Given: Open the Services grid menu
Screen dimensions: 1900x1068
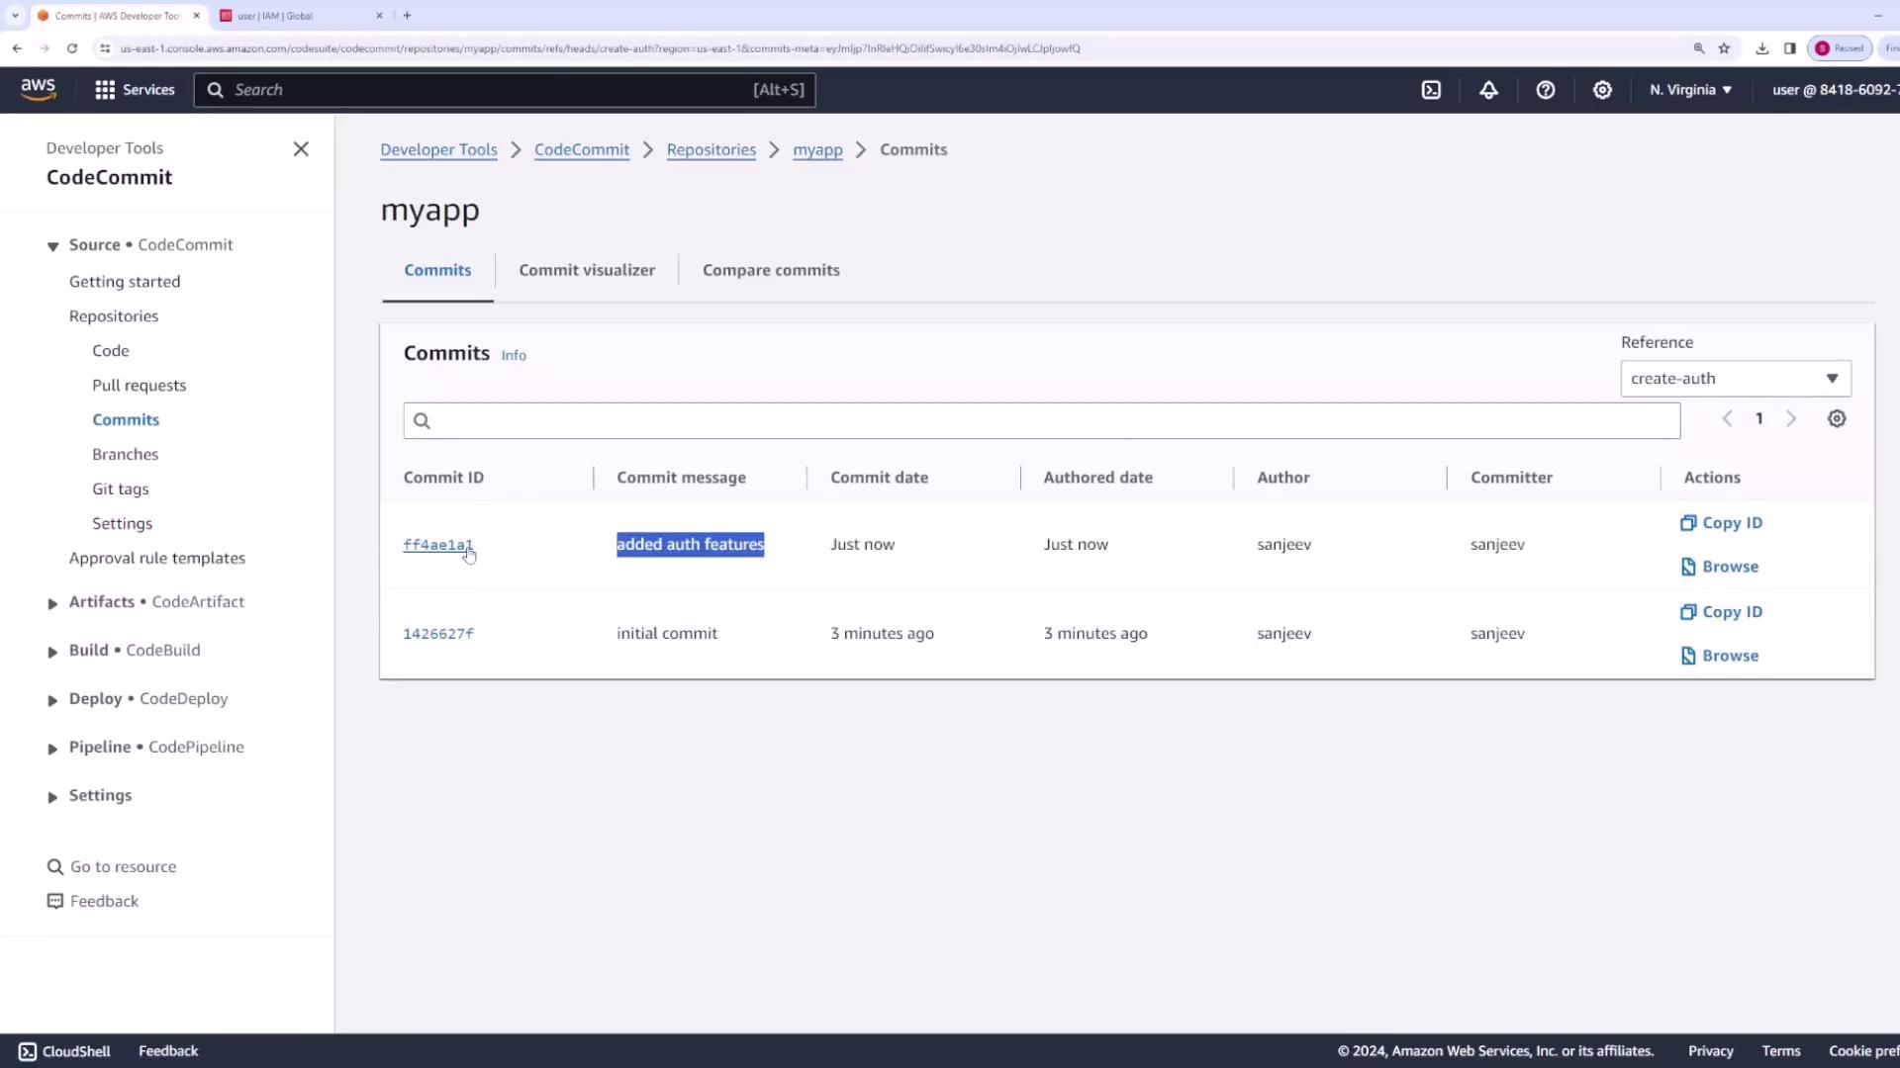Looking at the screenshot, I should coord(134,90).
